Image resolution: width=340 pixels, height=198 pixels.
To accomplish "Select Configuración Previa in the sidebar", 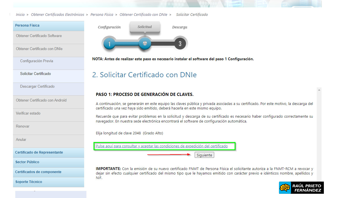I will [36, 61].
